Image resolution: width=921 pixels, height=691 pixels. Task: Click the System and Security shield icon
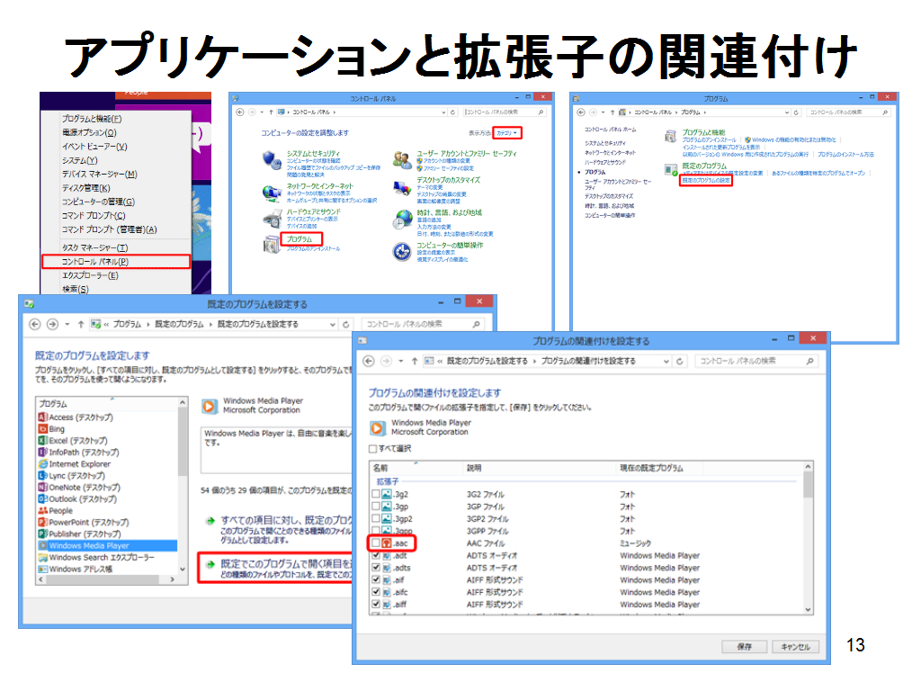[272, 160]
